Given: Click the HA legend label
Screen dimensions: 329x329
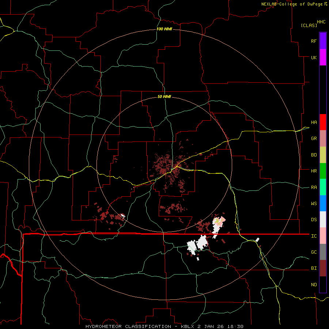Looking at the screenshot, I should click(314, 122).
